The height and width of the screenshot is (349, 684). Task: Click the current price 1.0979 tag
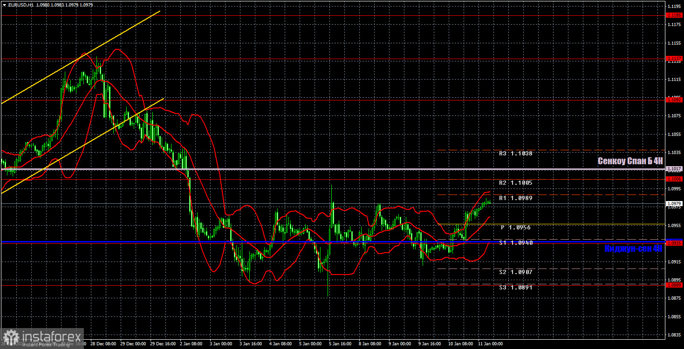coord(675,203)
